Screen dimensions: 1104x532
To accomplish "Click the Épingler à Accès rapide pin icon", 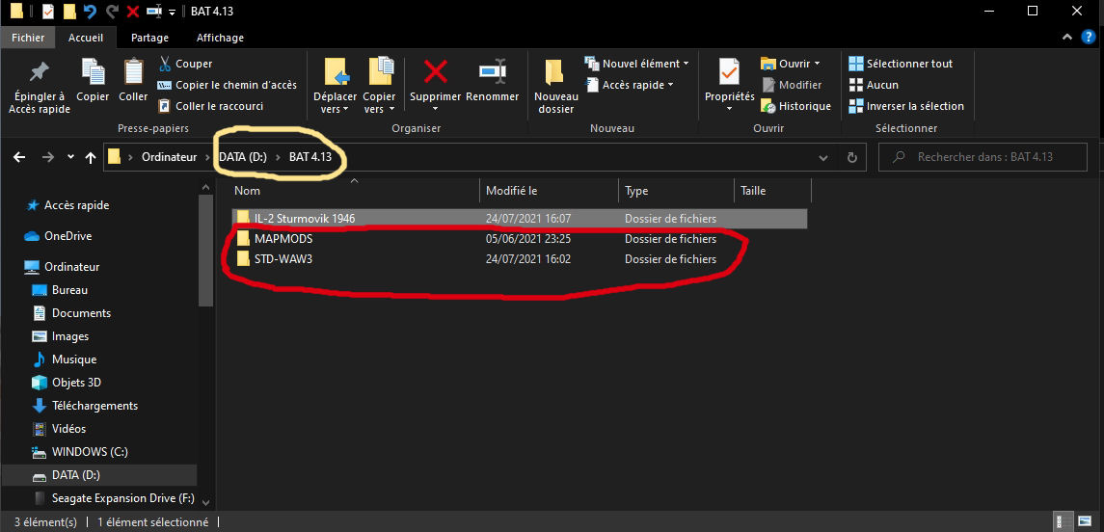I will click(x=39, y=71).
